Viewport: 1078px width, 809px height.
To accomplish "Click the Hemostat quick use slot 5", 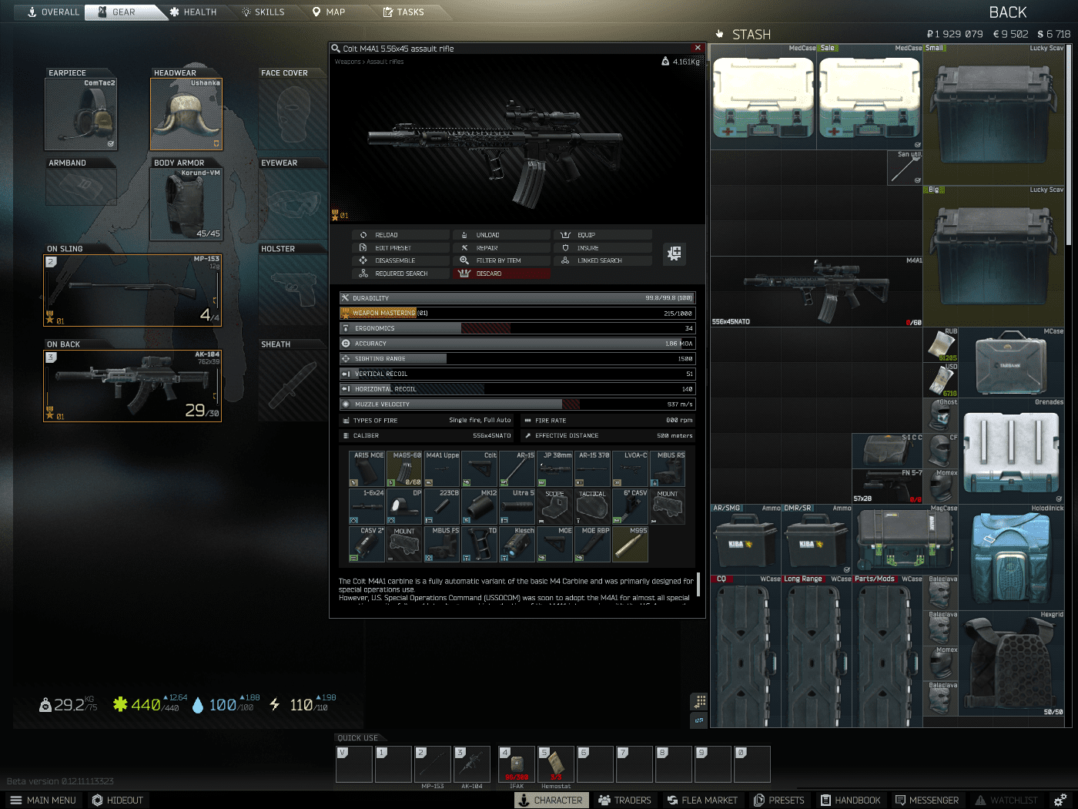I will (556, 764).
